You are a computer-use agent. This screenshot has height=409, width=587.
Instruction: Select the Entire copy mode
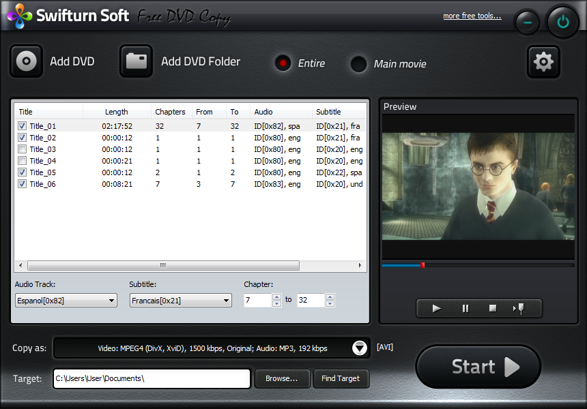(283, 63)
